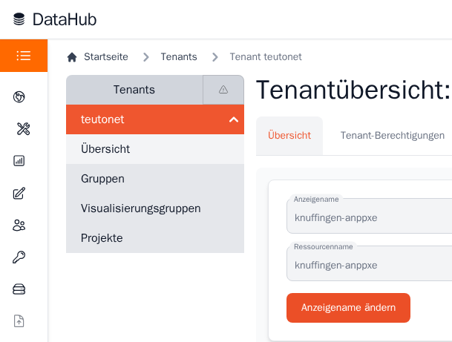This screenshot has width=452, height=342.
Task: Click the warning triangle tab icon
Action: [x=223, y=90]
